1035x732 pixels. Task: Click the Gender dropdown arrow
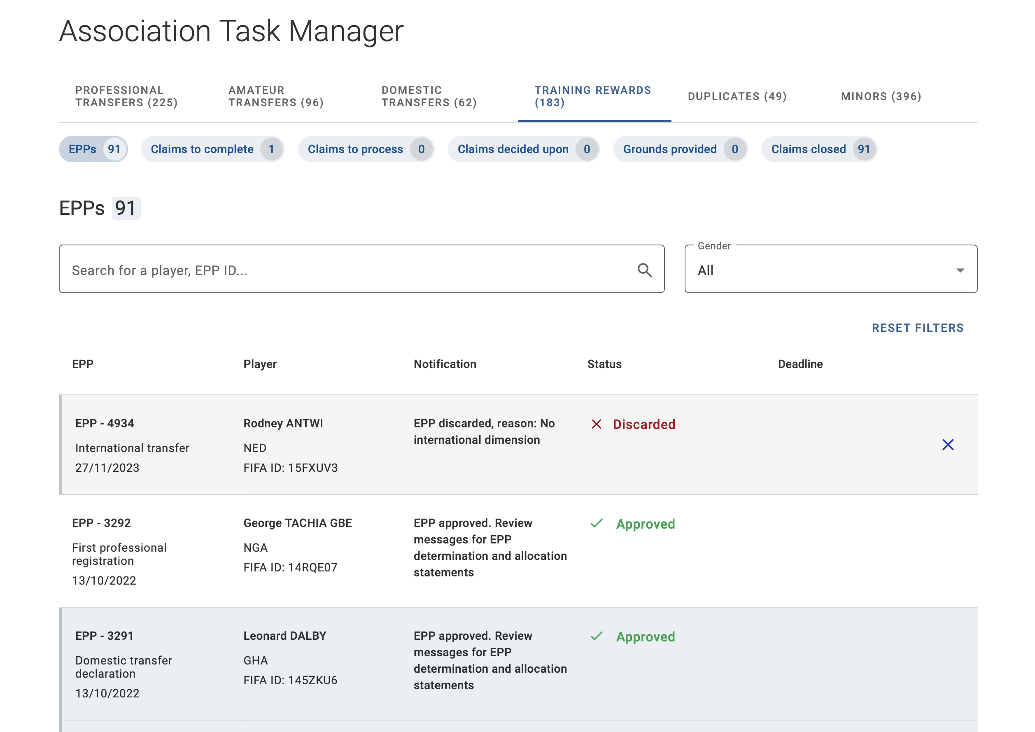pyautogui.click(x=960, y=270)
